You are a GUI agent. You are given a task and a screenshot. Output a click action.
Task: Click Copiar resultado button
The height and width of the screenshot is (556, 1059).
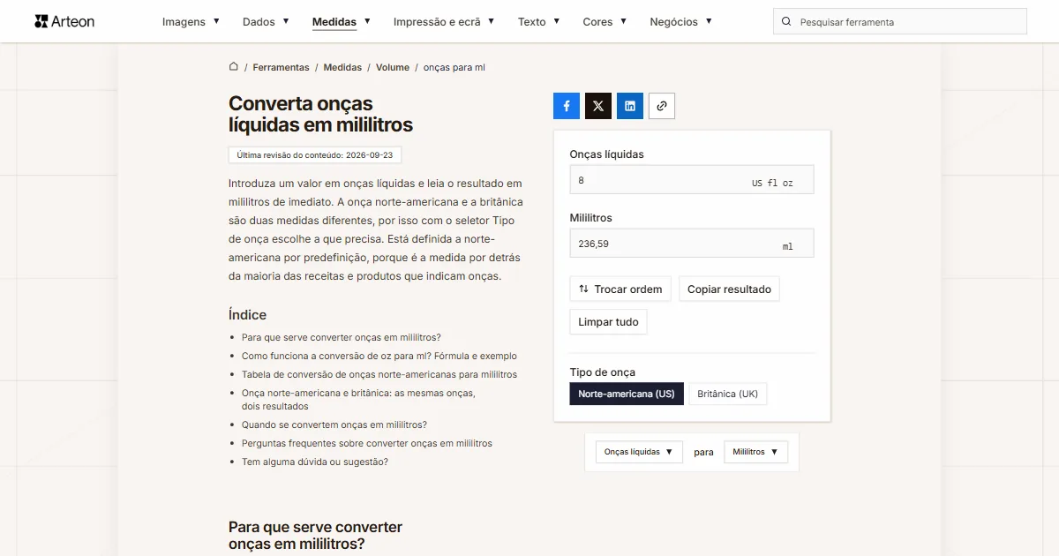(x=729, y=289)
